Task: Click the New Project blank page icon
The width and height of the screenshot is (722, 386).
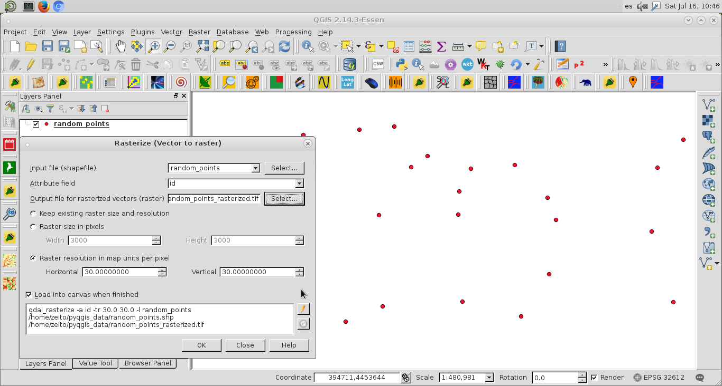Action: pos(14,46)
